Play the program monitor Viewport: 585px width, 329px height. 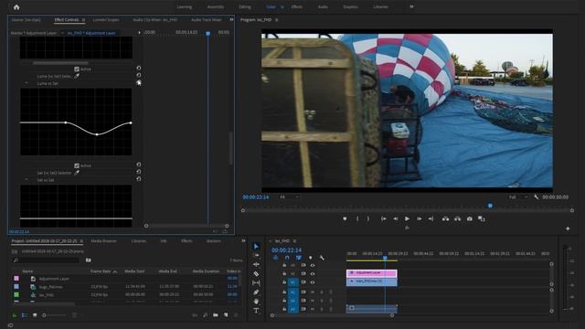(407, 219)
